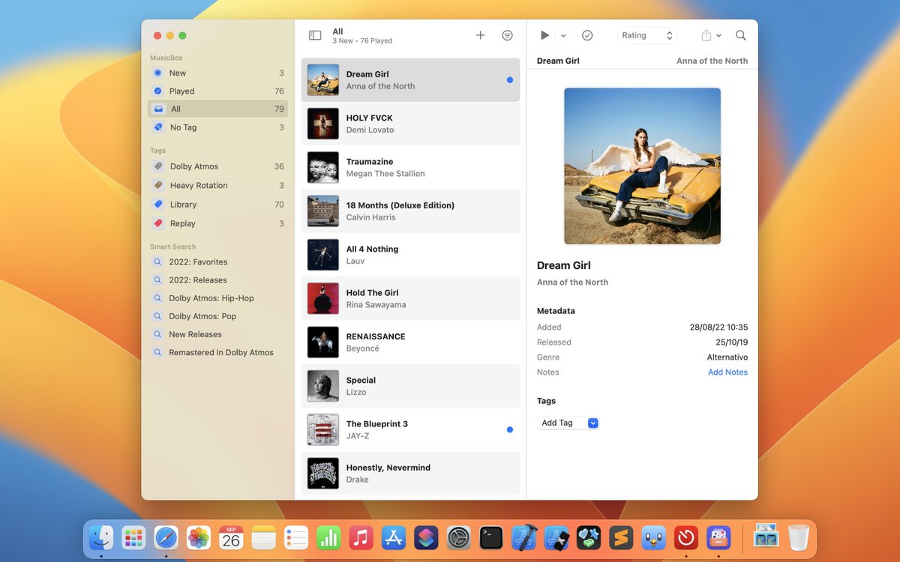Image resolution: width=900 pixels, height=562 pixels.
Task: Click RENAISSANCE album cover thumbnail
Action: [323, 342]
